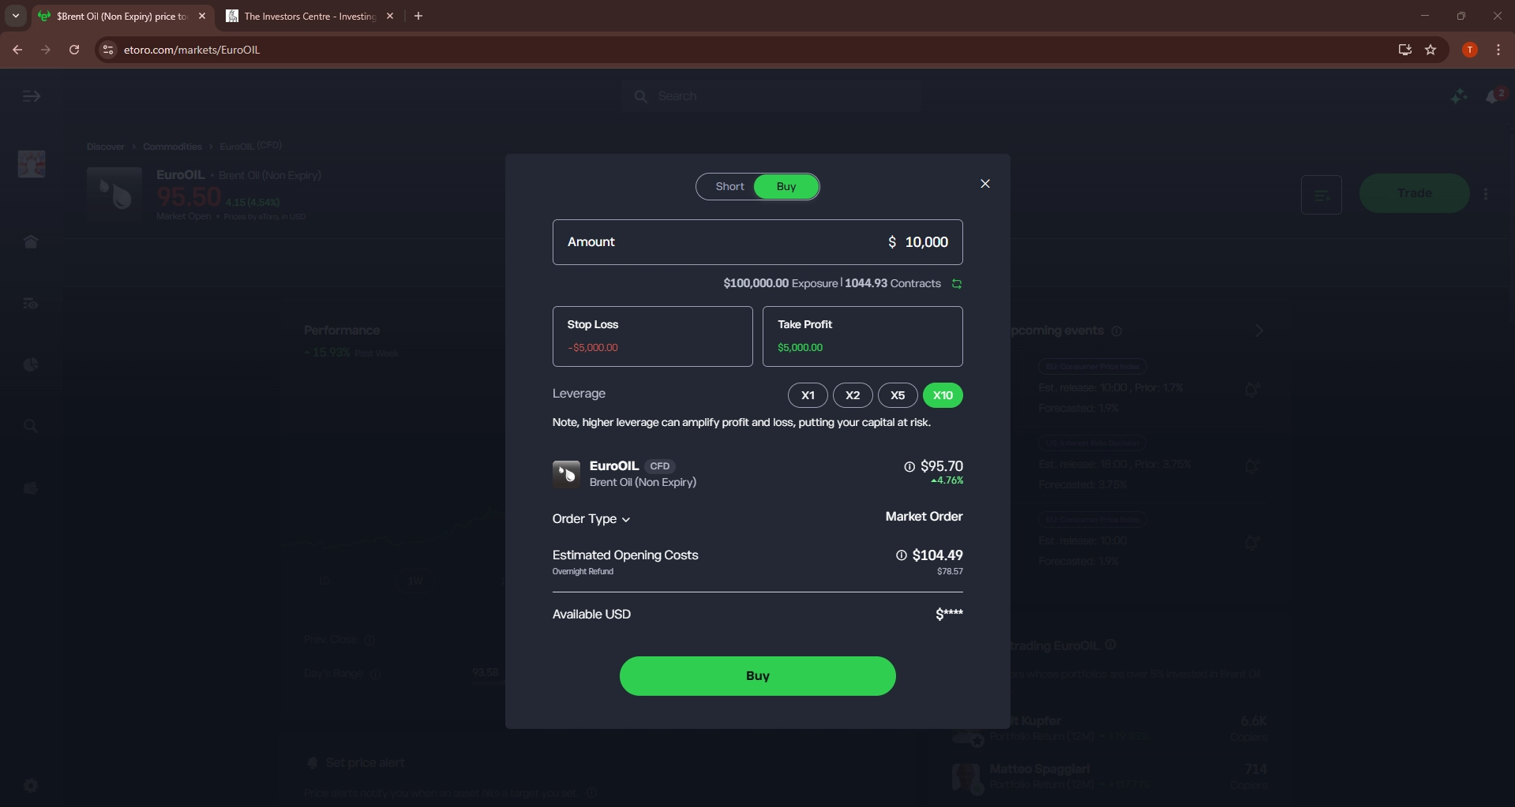
Task: Open Portfolio pie icon in sidebar
Action: point(31,364)
